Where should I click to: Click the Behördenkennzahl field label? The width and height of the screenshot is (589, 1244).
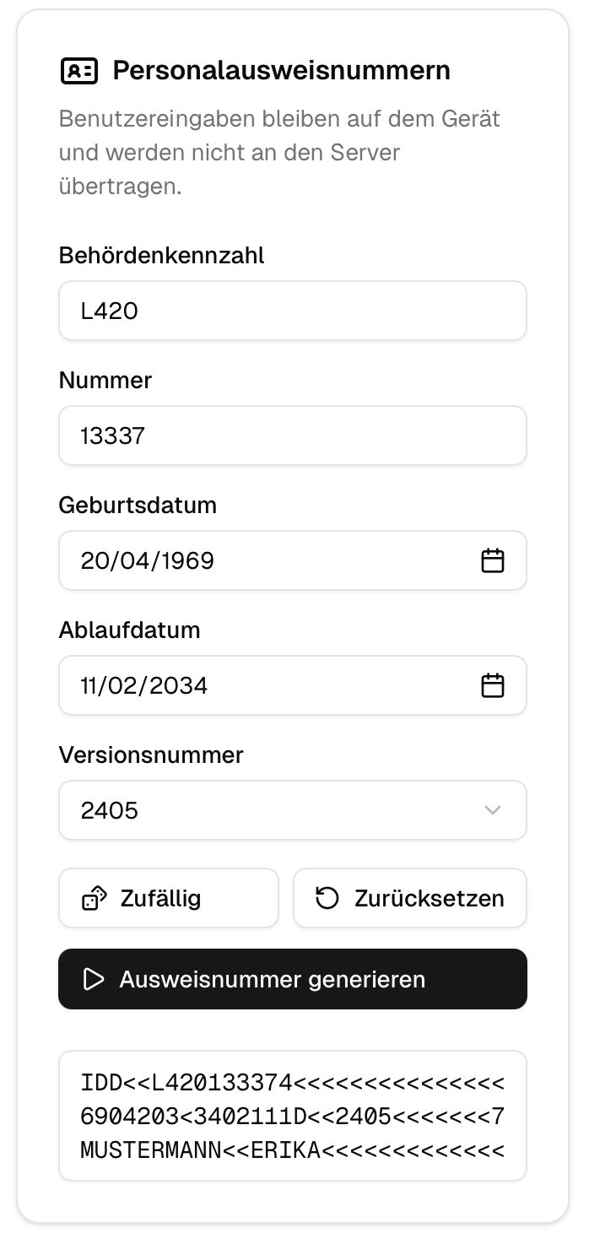click(x=161, y=255)
